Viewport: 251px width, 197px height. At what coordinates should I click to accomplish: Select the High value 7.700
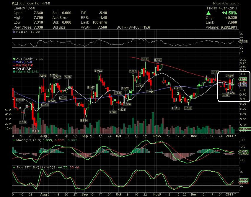click(x=38, y=18)
